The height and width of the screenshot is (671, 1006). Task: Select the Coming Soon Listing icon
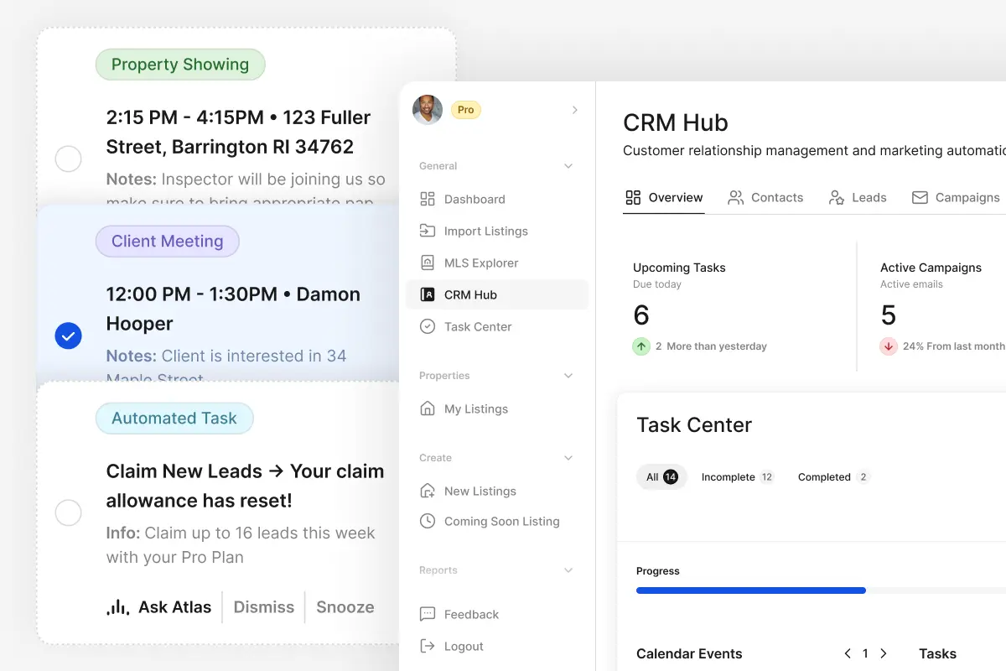(428, 521)
